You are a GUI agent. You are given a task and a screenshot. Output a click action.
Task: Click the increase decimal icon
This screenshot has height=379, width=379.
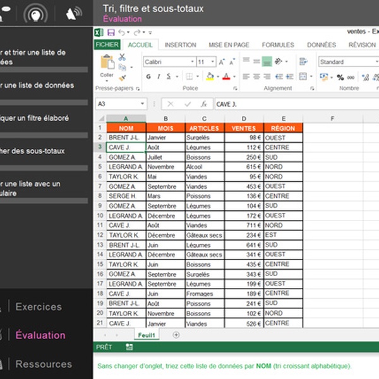point(365,77)
